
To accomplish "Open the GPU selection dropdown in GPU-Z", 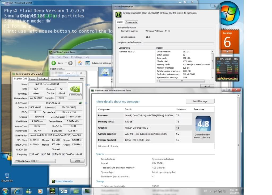I will [35, 161].
